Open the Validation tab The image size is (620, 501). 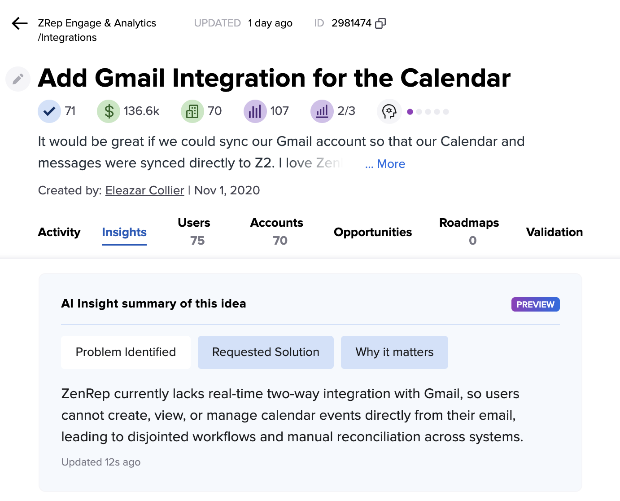[x=555, y=232]
